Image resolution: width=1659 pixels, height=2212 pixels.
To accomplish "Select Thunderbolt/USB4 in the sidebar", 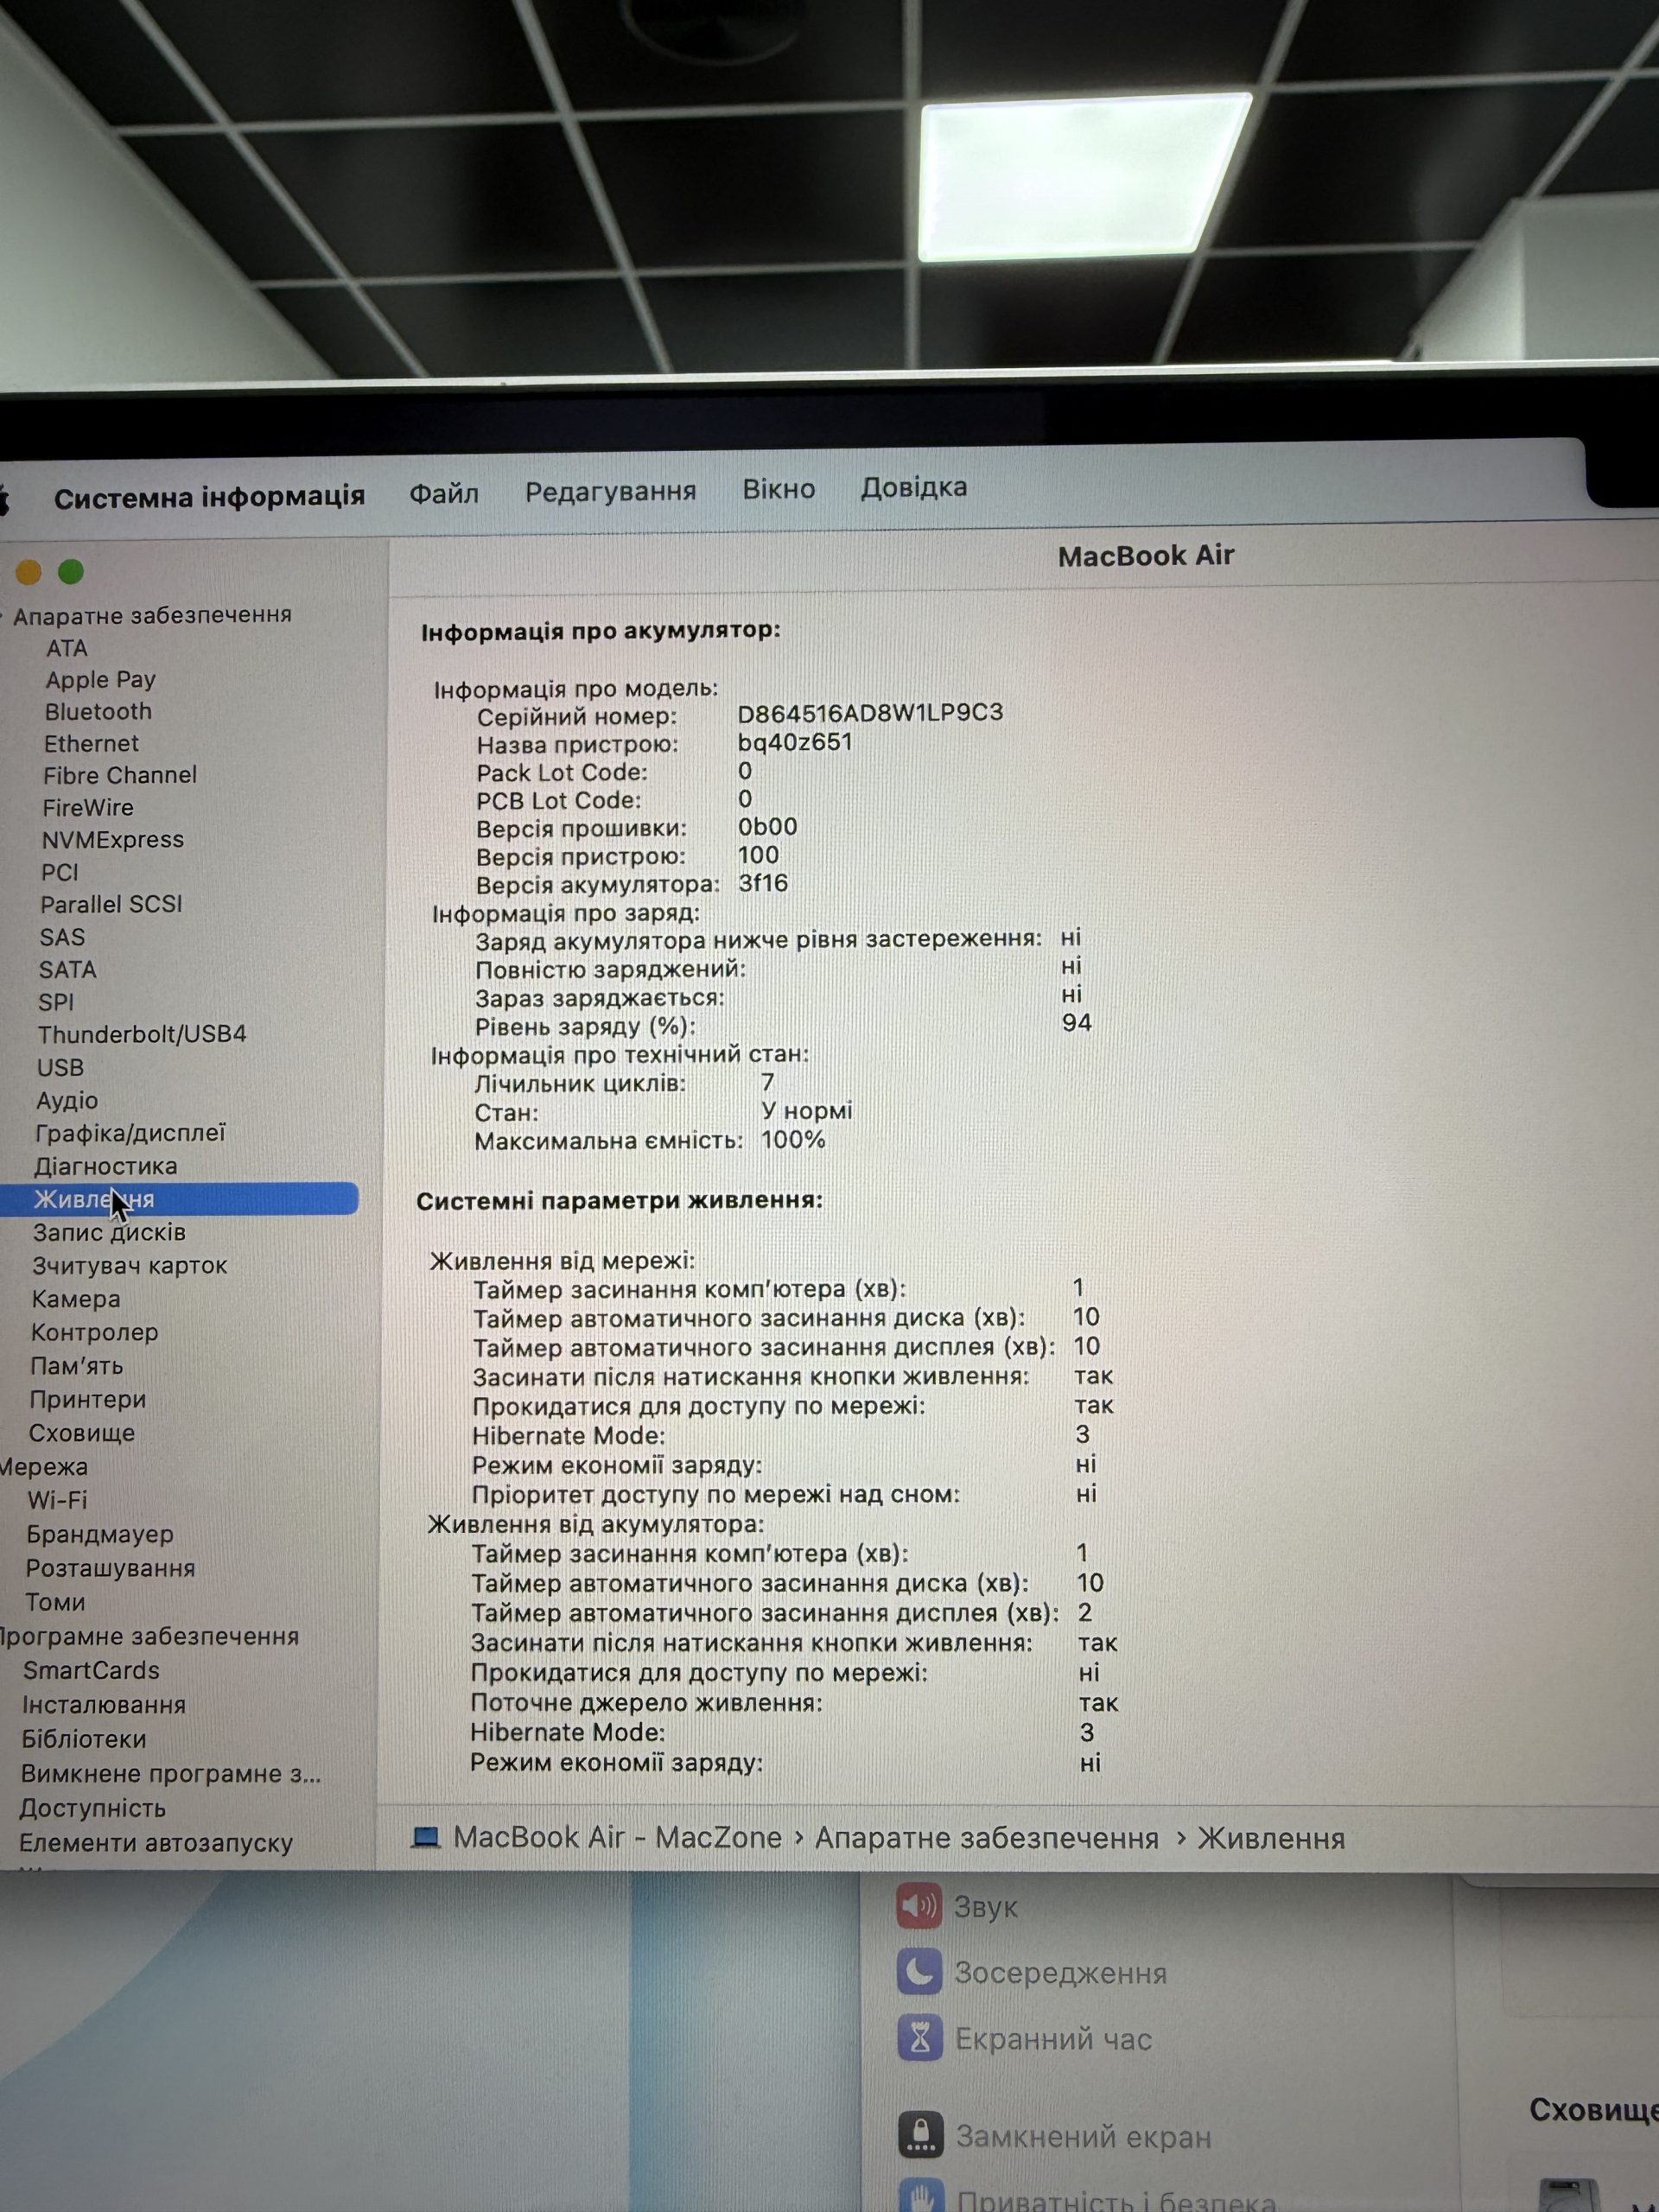I will 142,1034.
